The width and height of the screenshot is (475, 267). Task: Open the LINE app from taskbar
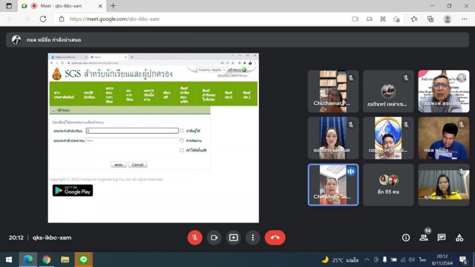(x=83, y=259)
